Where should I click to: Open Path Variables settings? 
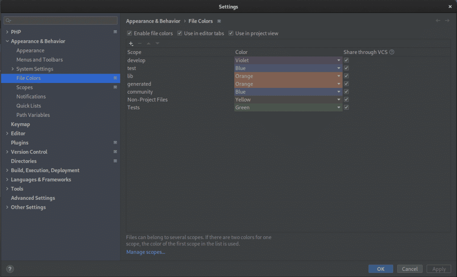[33, 115]
